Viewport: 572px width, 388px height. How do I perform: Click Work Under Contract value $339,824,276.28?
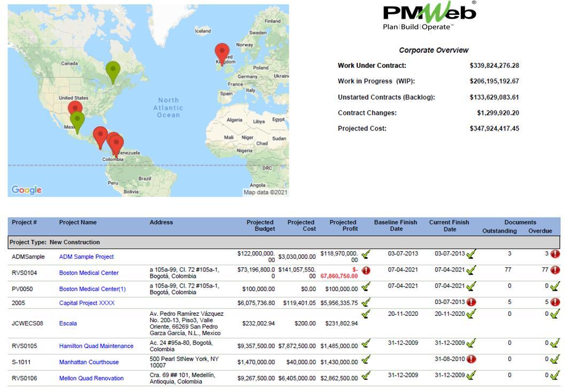click(494, 66)
